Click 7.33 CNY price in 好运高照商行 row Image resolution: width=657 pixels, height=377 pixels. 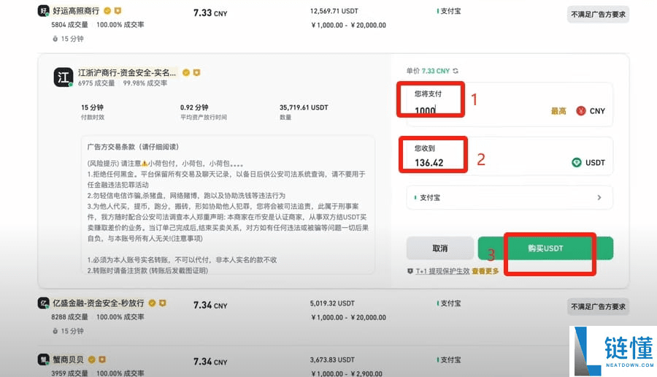click(210, 13)
